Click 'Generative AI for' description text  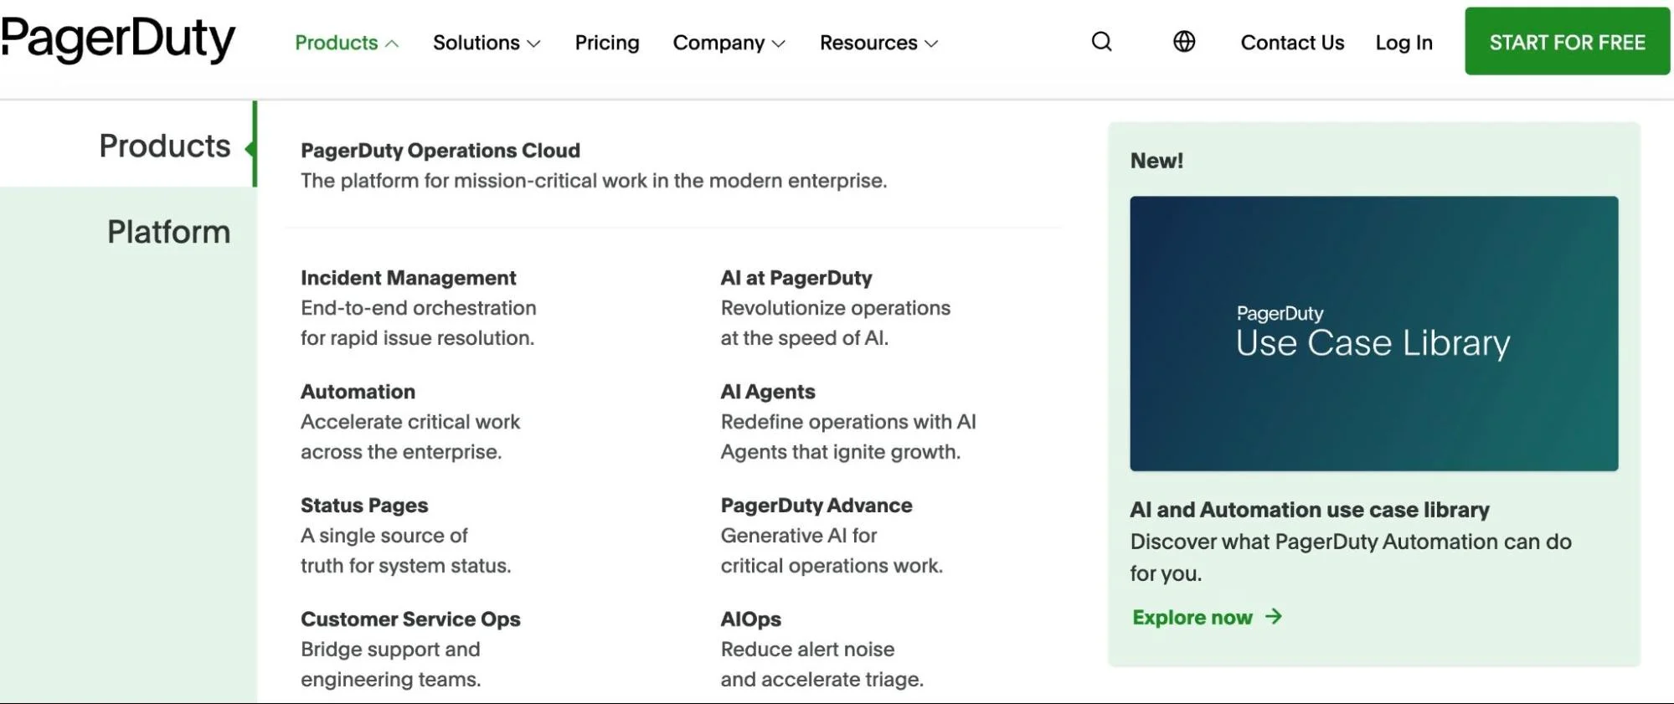799,536
